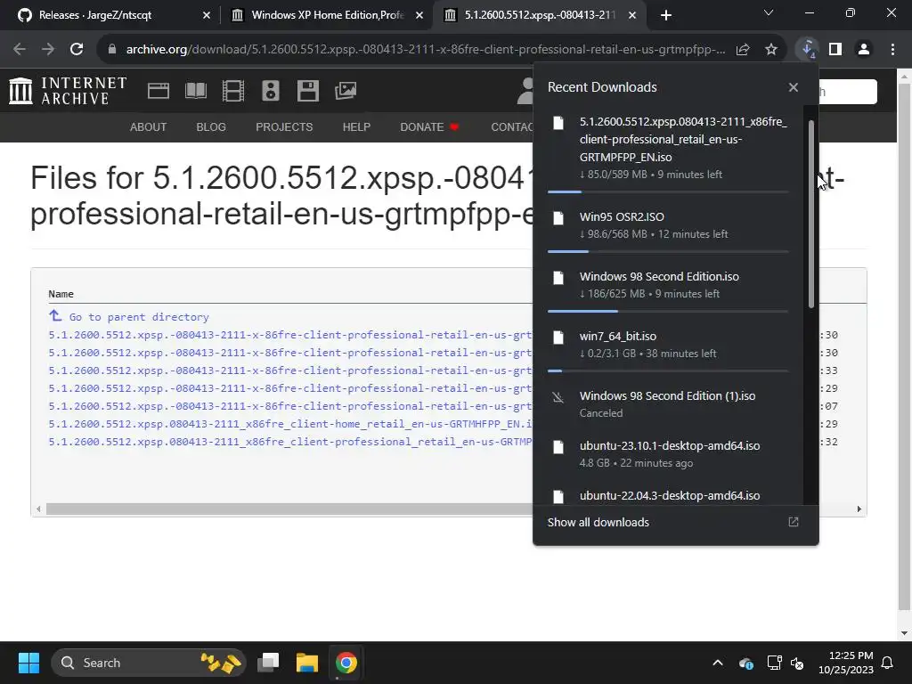
Task: Open the clock and date flyout
Action: (x=846, y=663)
